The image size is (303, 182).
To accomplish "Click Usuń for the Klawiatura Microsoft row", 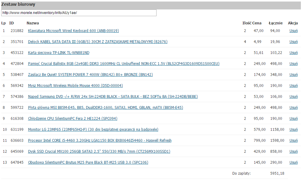I will pyautogui.click(x=293, y=30).
